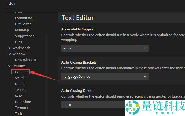Screen dimensions: 185x116
Task: Go to Extensions settings under Features
Action: (23, 102)
